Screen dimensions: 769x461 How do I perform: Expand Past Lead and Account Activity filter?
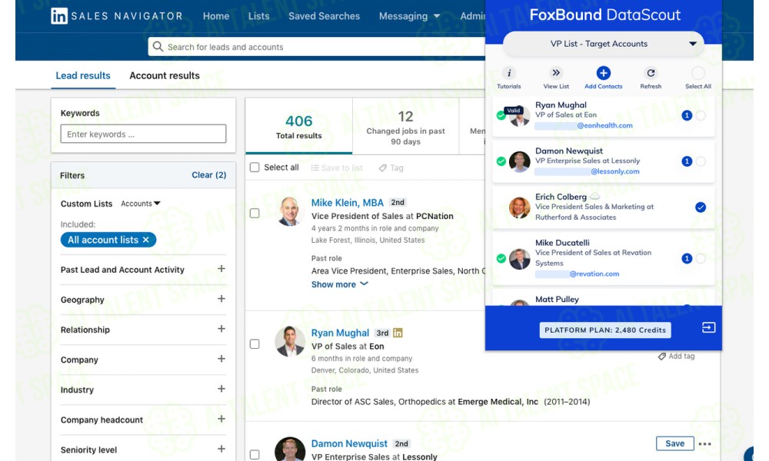click(x=221, y=269)
